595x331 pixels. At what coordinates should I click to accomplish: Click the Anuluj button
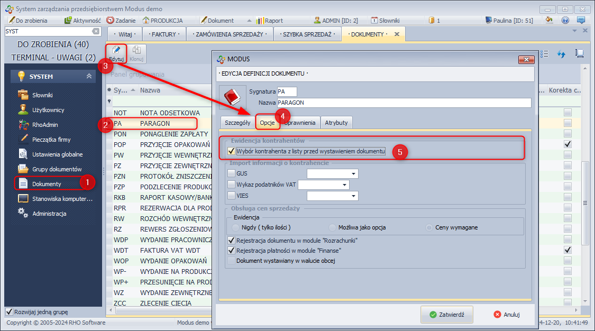pyautogui.click(x=506, y=315)
